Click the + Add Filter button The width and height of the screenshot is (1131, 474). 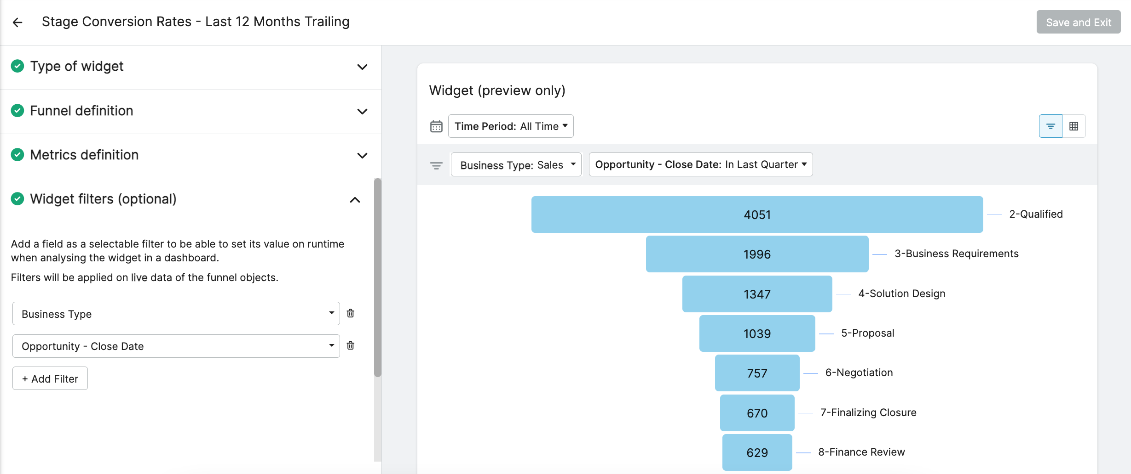[x=50, y=378]
